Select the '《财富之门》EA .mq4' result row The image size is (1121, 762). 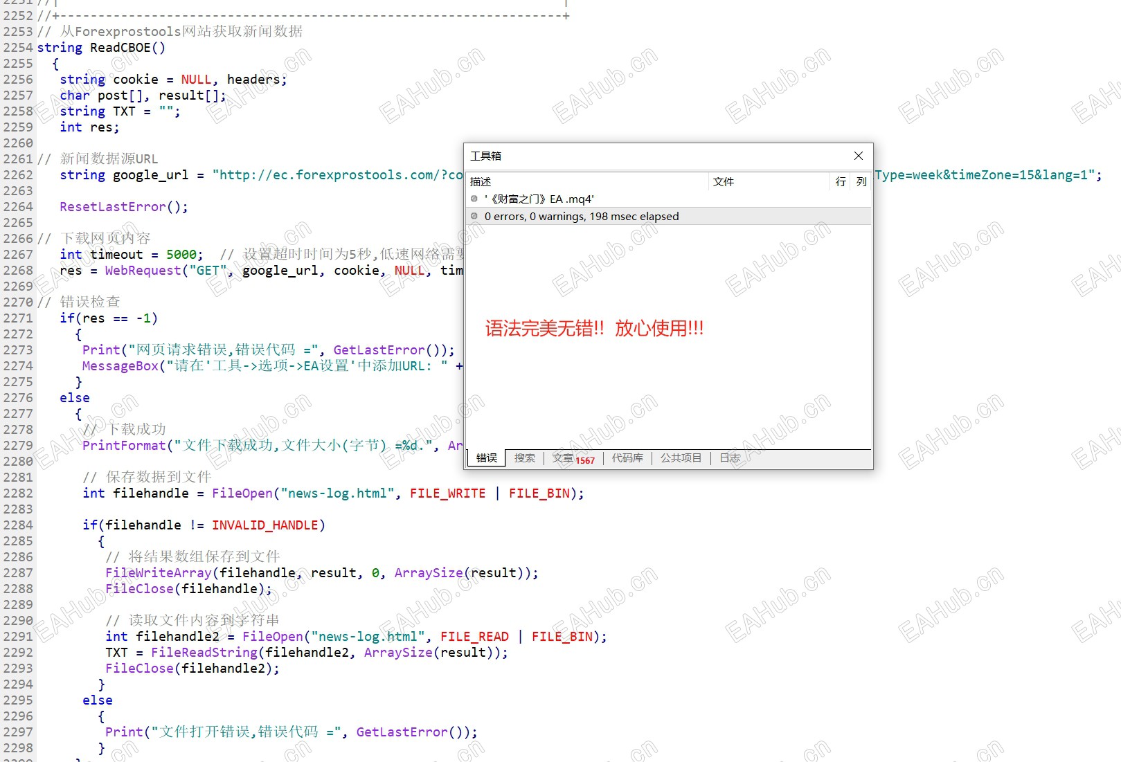coord(668,199)
